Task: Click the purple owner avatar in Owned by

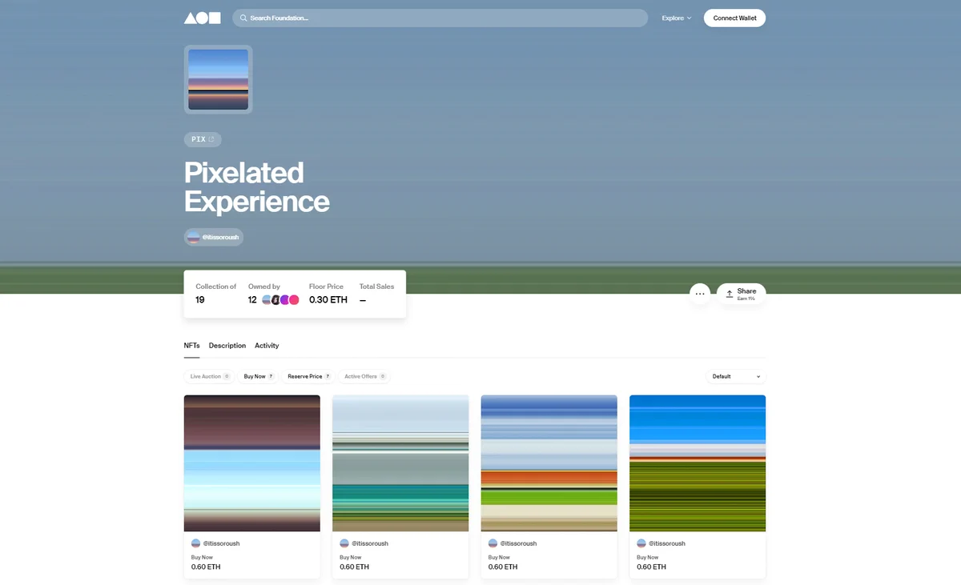Action: point(284,299)
